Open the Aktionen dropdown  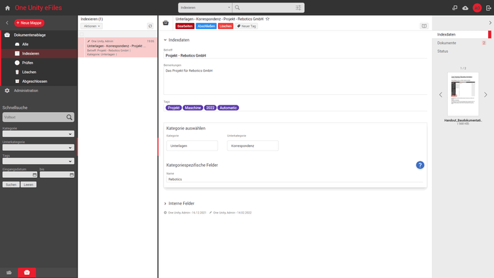[x=92, y=26]
